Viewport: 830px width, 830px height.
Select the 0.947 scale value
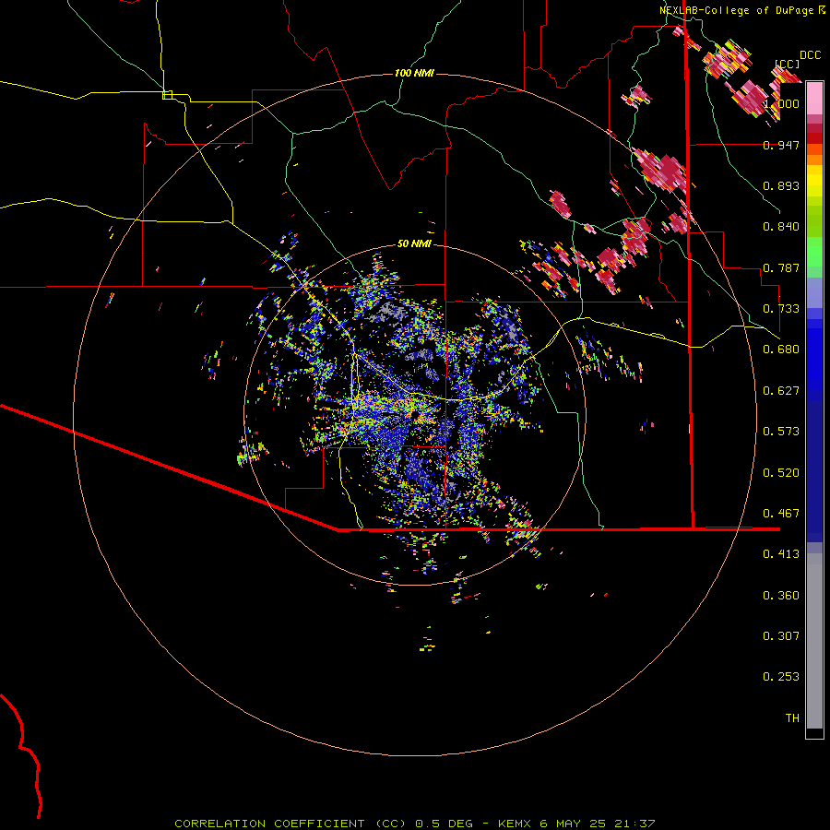[x=781, y=145]
